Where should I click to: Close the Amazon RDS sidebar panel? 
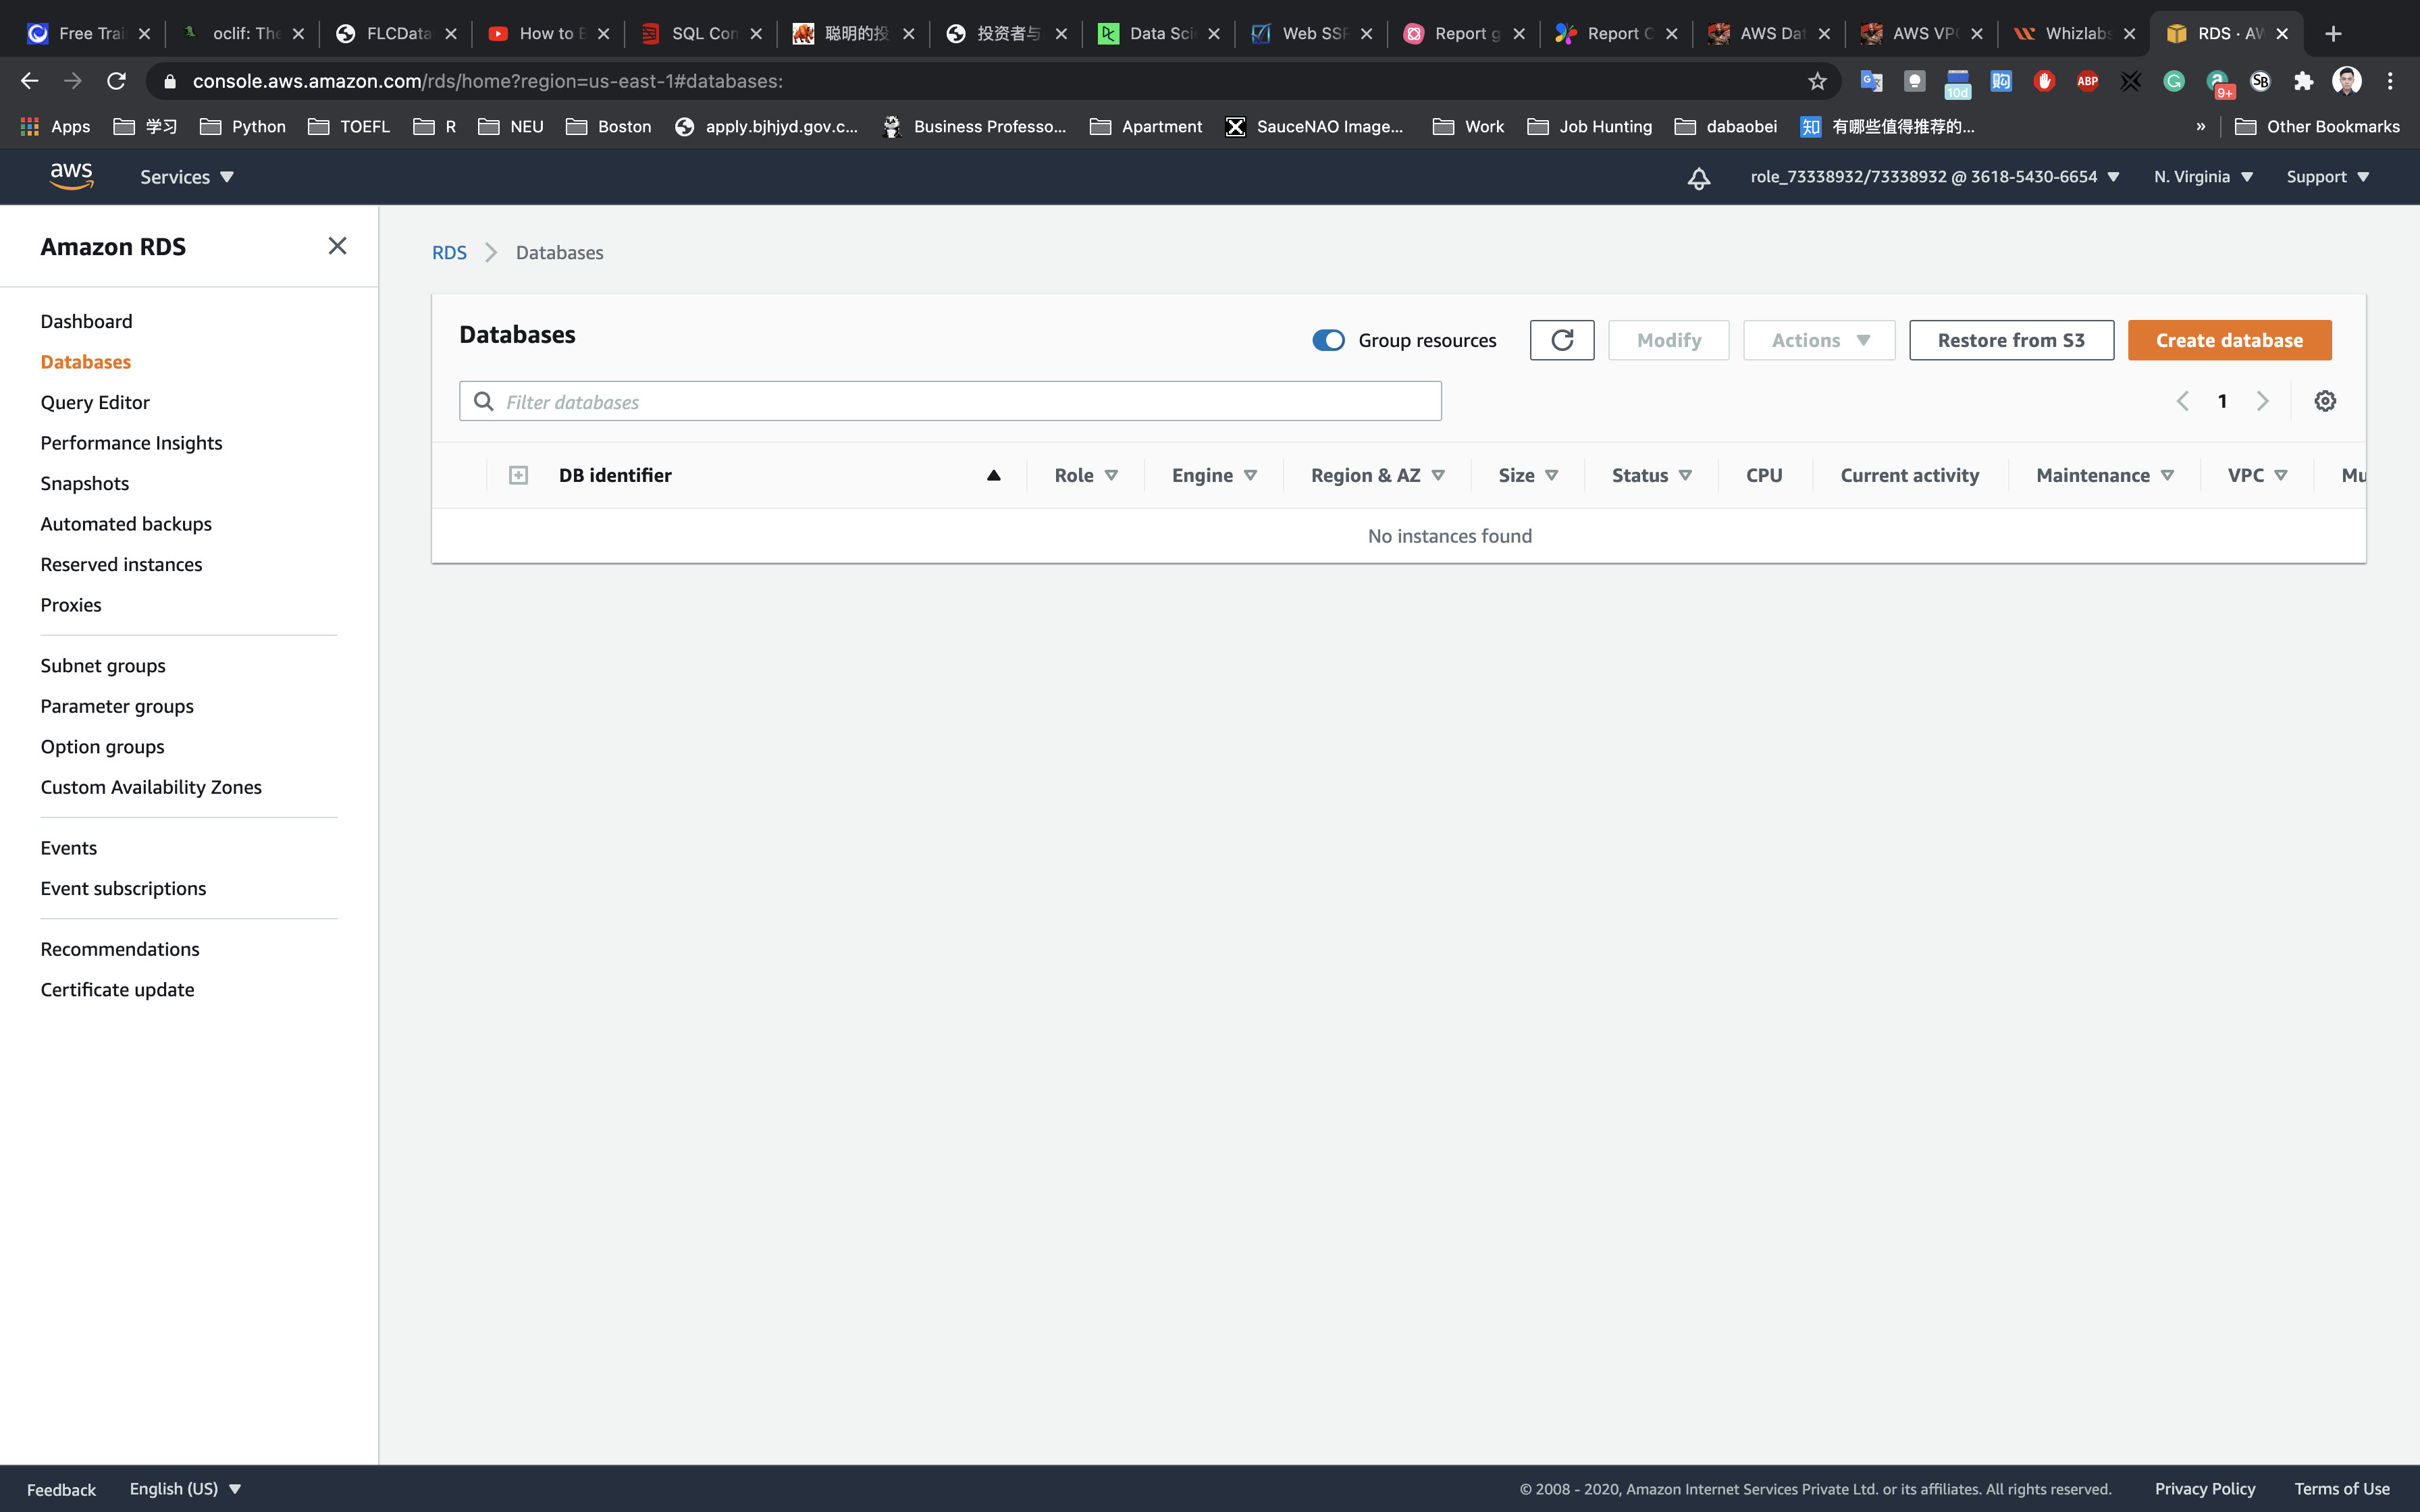tap(337, 246)
